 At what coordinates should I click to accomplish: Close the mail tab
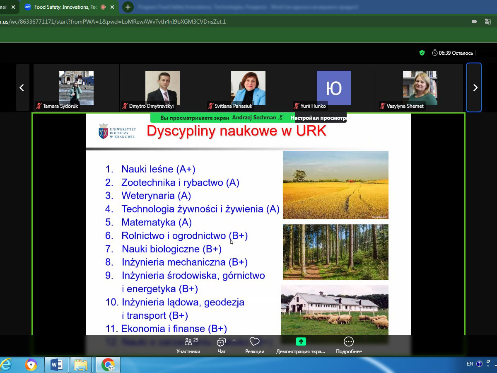[x=13, y=7]
